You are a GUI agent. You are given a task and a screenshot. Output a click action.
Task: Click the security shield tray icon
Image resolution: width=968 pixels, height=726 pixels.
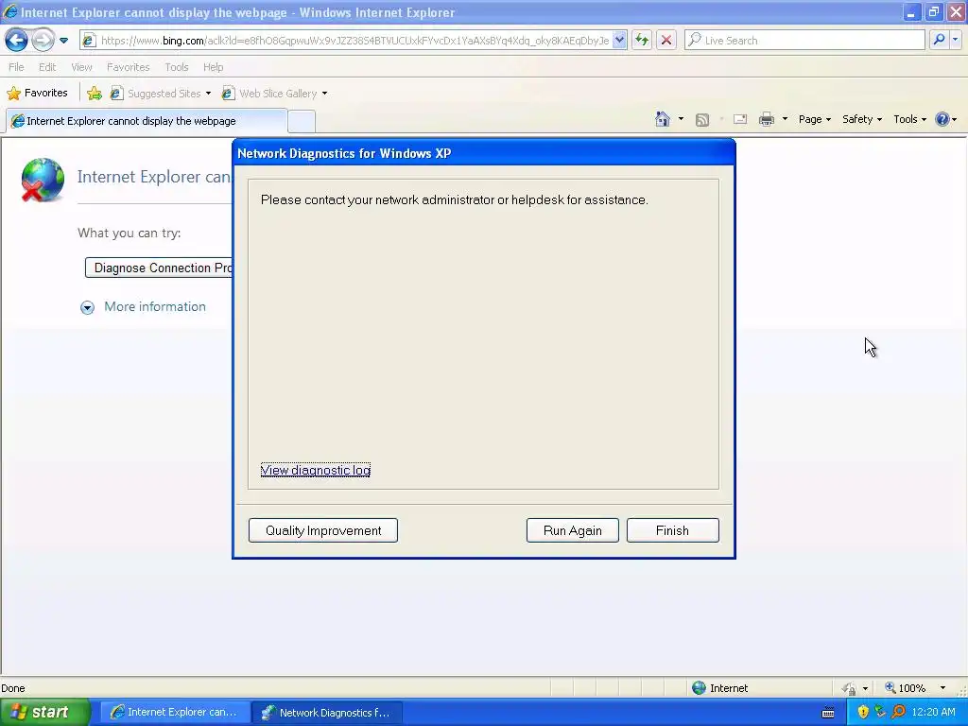coord(863,713)
